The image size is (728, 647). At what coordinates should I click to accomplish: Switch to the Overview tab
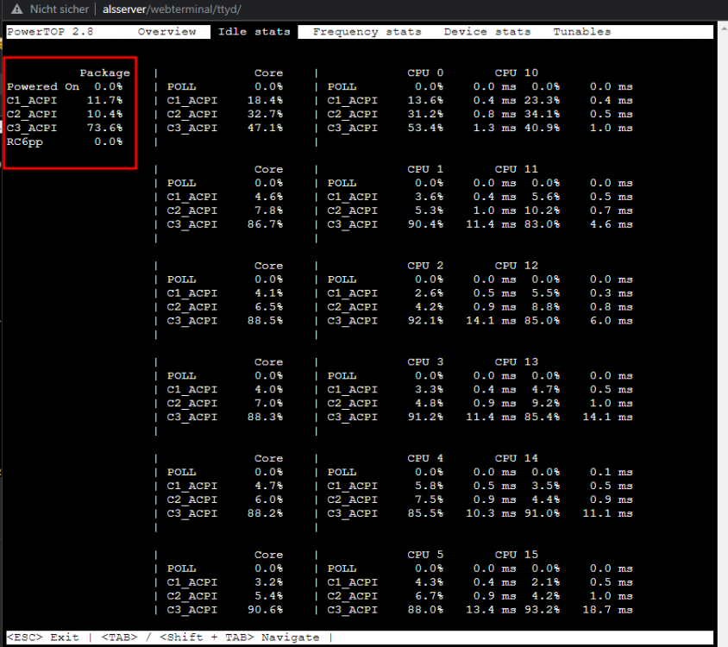click(x=166, y=32)
